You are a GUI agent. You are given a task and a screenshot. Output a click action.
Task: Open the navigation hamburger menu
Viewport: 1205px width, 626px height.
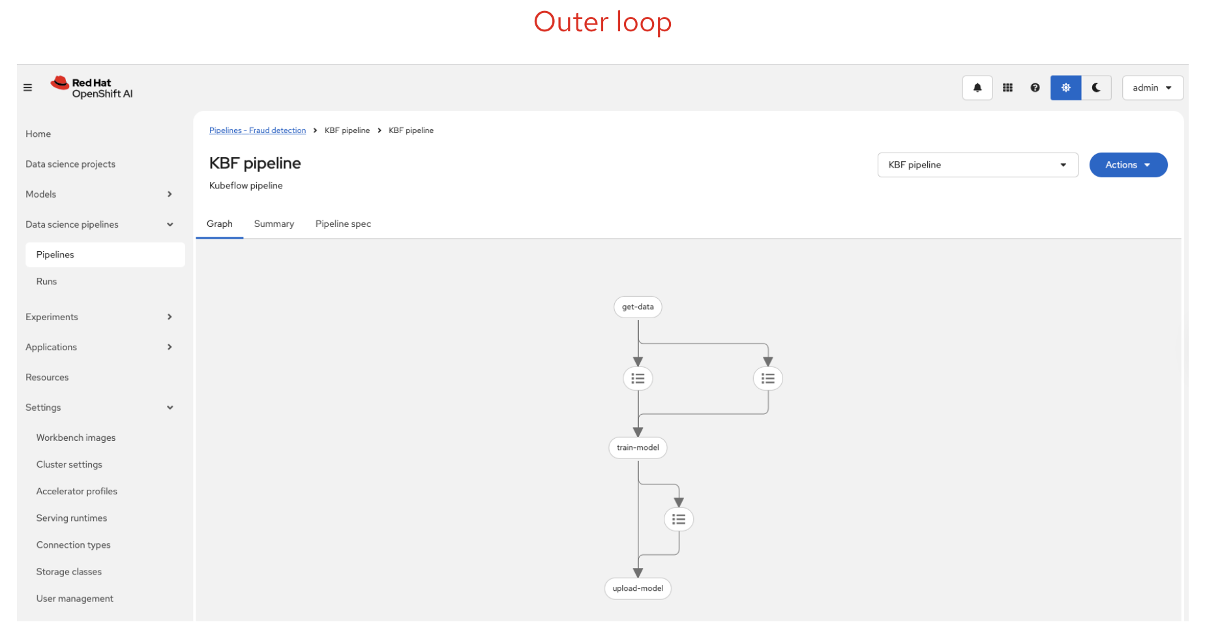coord(27,87)
